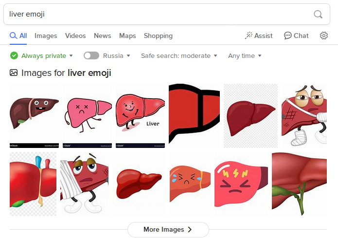
Task: Open the Images for liver emoji link
Action: pyautogui.click(x=66, y=73)
